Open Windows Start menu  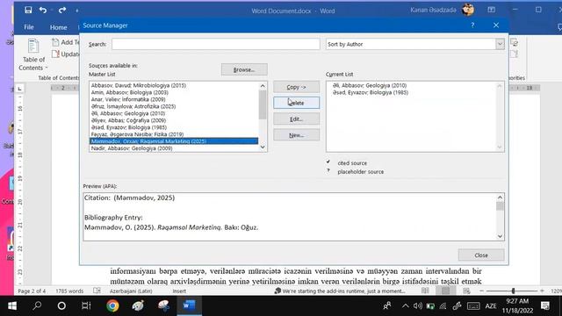[12, 305]
